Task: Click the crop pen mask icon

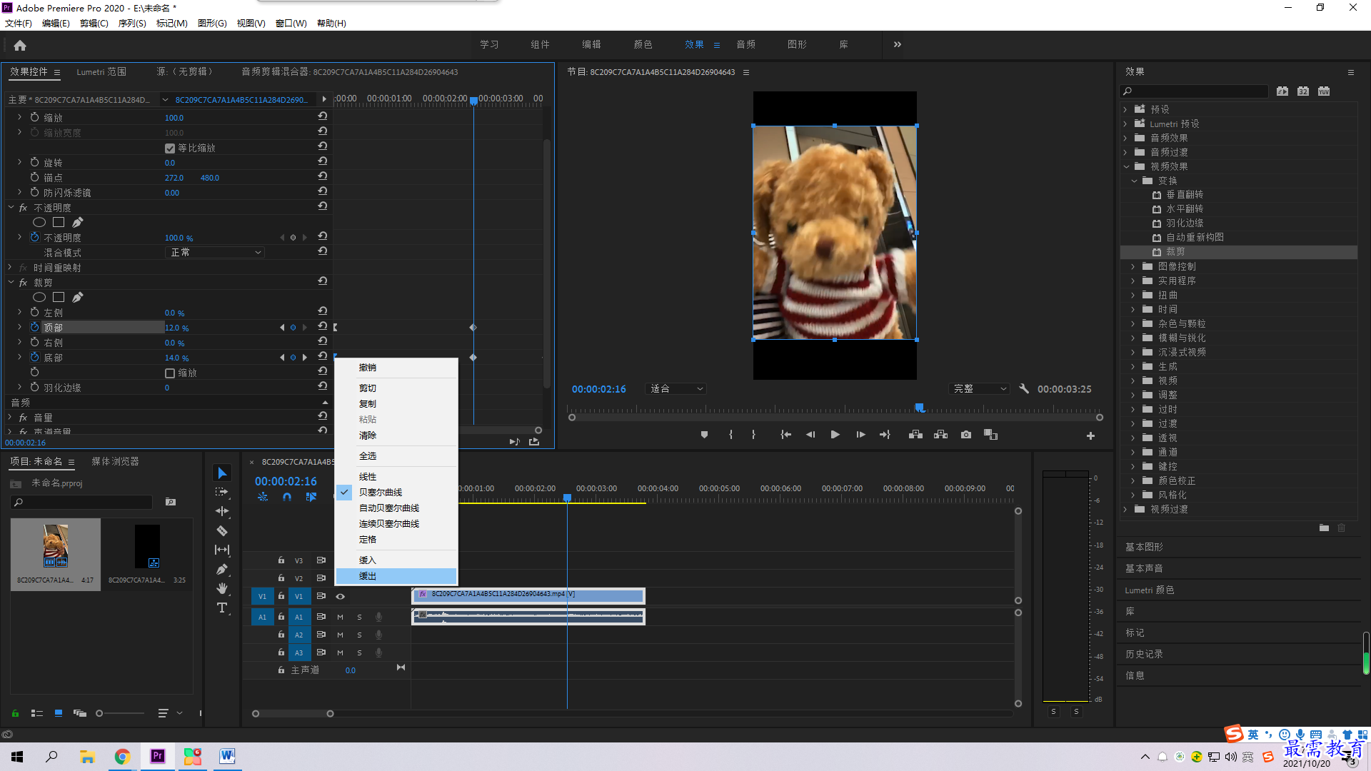Action: click(x=77, y=297)
